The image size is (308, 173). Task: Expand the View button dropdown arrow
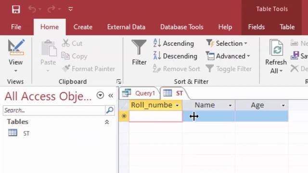click(16, 71)
